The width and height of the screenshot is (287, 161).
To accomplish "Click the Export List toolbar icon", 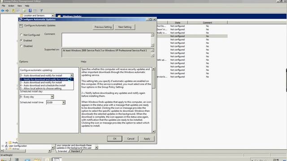I will (24, 11).
